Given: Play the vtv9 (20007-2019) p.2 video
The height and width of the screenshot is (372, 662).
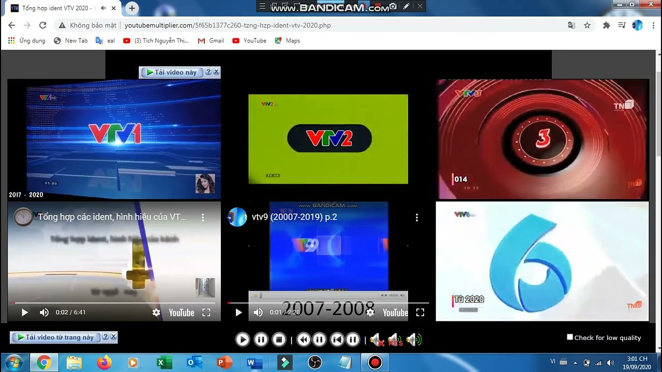Looking at the screenshot, I should [x=238, y=312].
